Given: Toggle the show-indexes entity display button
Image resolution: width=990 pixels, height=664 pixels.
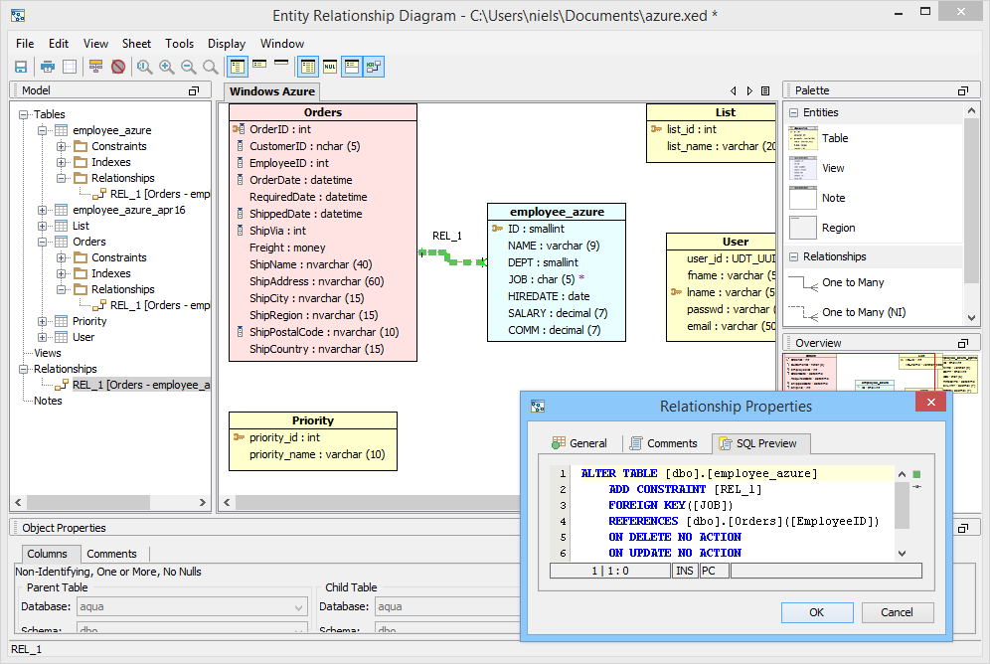Looking at the screenshot, I should pyautogui.click(x=352, y=67).
